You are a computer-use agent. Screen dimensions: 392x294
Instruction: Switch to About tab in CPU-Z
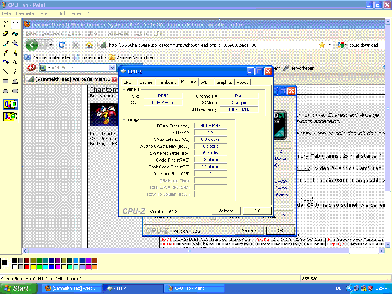coord(242,82)
